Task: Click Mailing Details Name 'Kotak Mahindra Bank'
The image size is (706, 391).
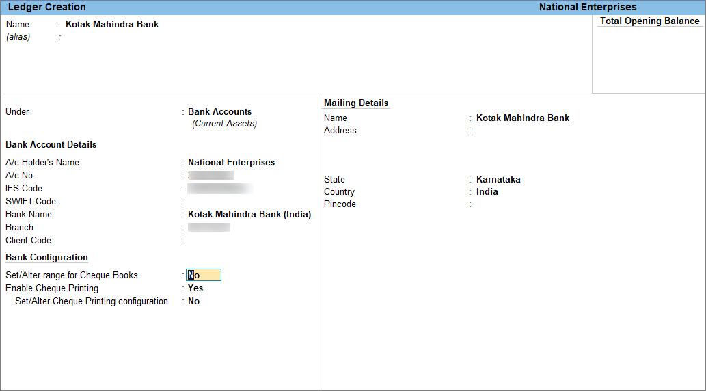Action: 523,118
